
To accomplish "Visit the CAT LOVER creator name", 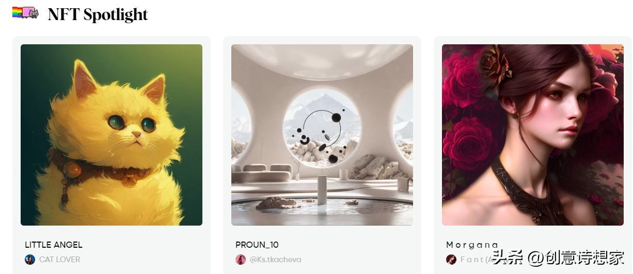I will (x=60, y=260).
